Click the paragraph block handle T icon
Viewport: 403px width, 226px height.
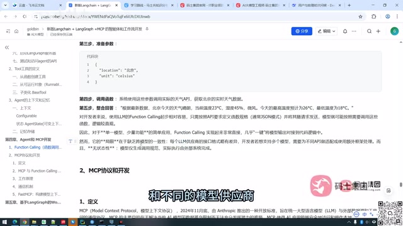(x=70, y=141)
